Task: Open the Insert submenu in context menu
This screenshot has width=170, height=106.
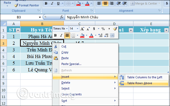Action: click(85, 77)
